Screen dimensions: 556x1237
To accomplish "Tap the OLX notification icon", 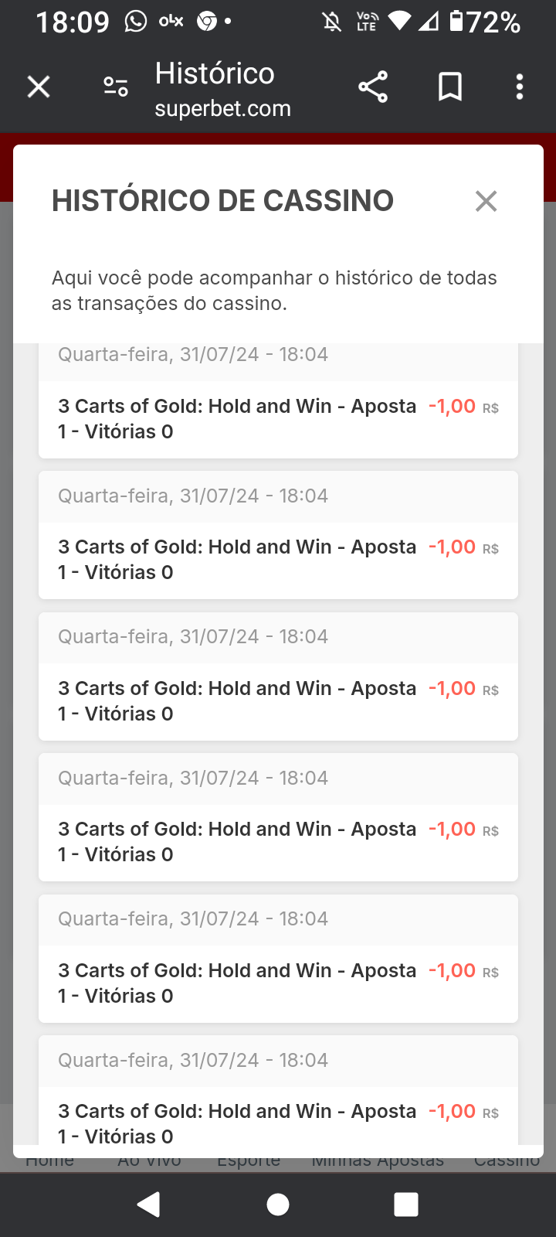I will coord(171,21).
